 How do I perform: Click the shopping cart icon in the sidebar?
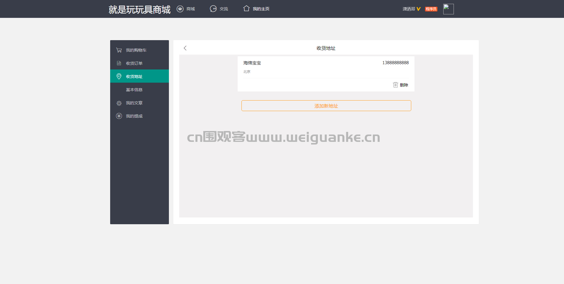click(119, 50)
